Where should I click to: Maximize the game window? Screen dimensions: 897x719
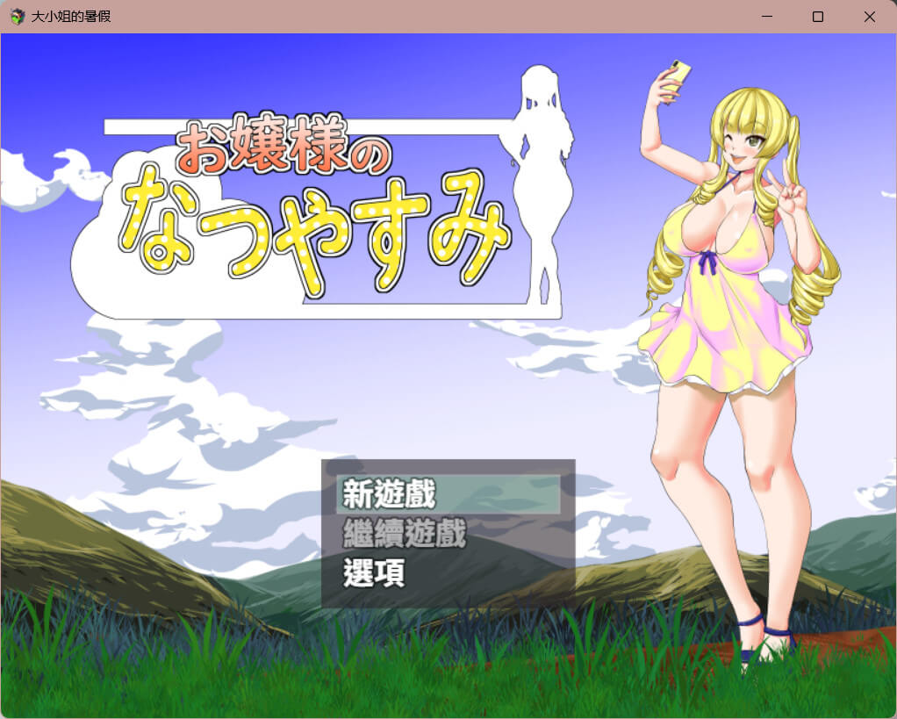pyautogui.click(x=818, y=17)
